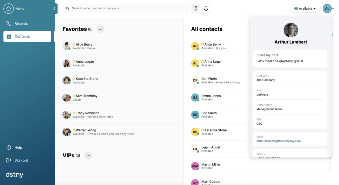
Task: Toggle the star next to Katarina Stone in All contacts
Action: [x=203, y=130]
